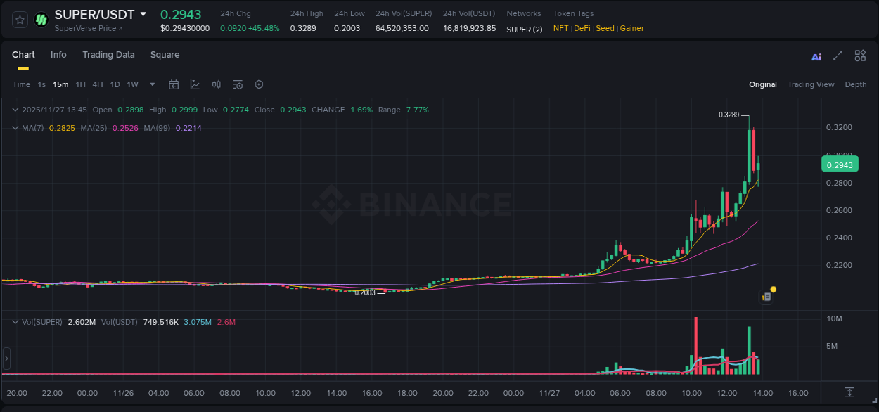
Task: Click the Gainer token tag link
Action: [631, 28]
